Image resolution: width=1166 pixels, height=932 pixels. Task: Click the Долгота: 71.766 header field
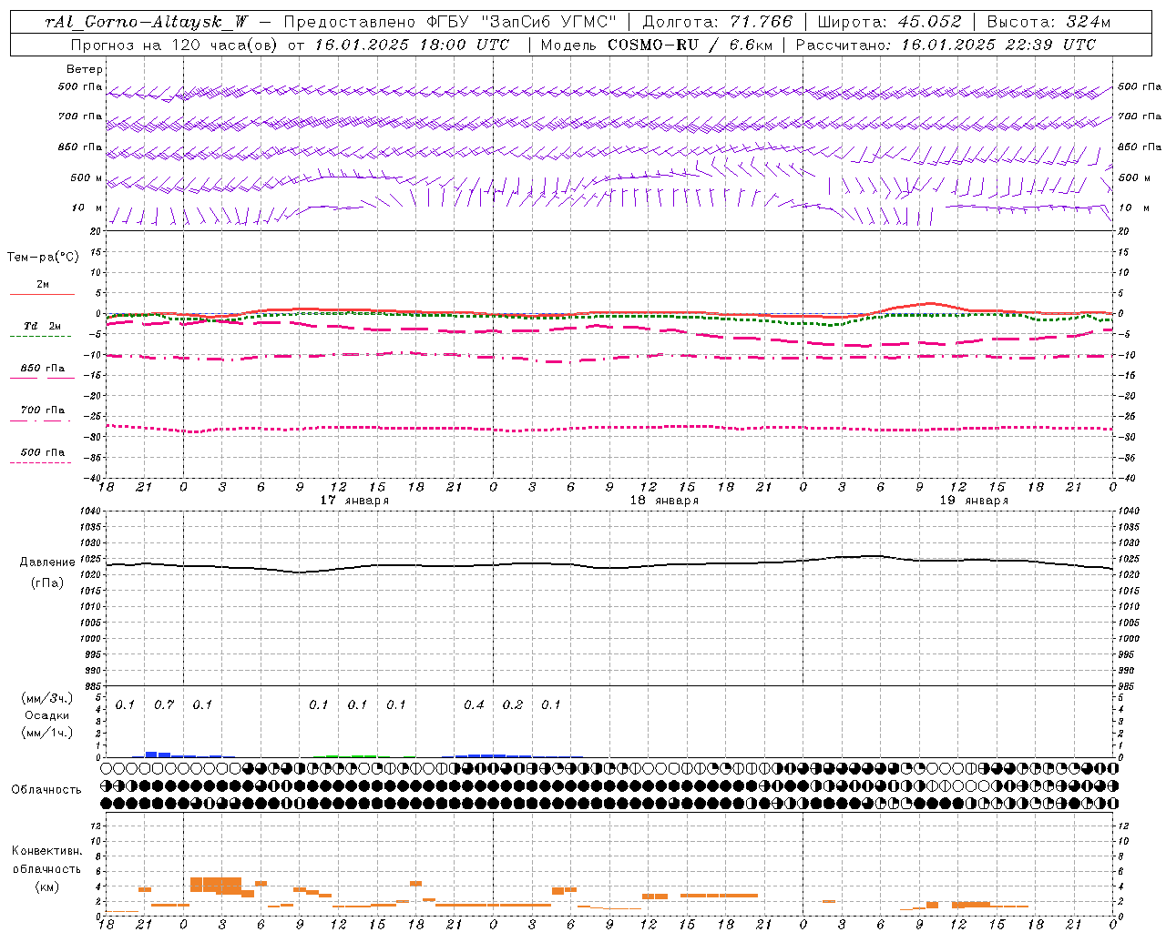coord(719,22)
